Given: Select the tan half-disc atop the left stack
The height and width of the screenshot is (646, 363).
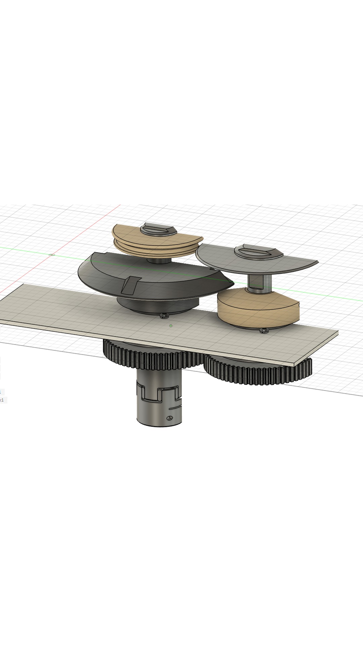Looking at the screenshot, I should (131, 235).
